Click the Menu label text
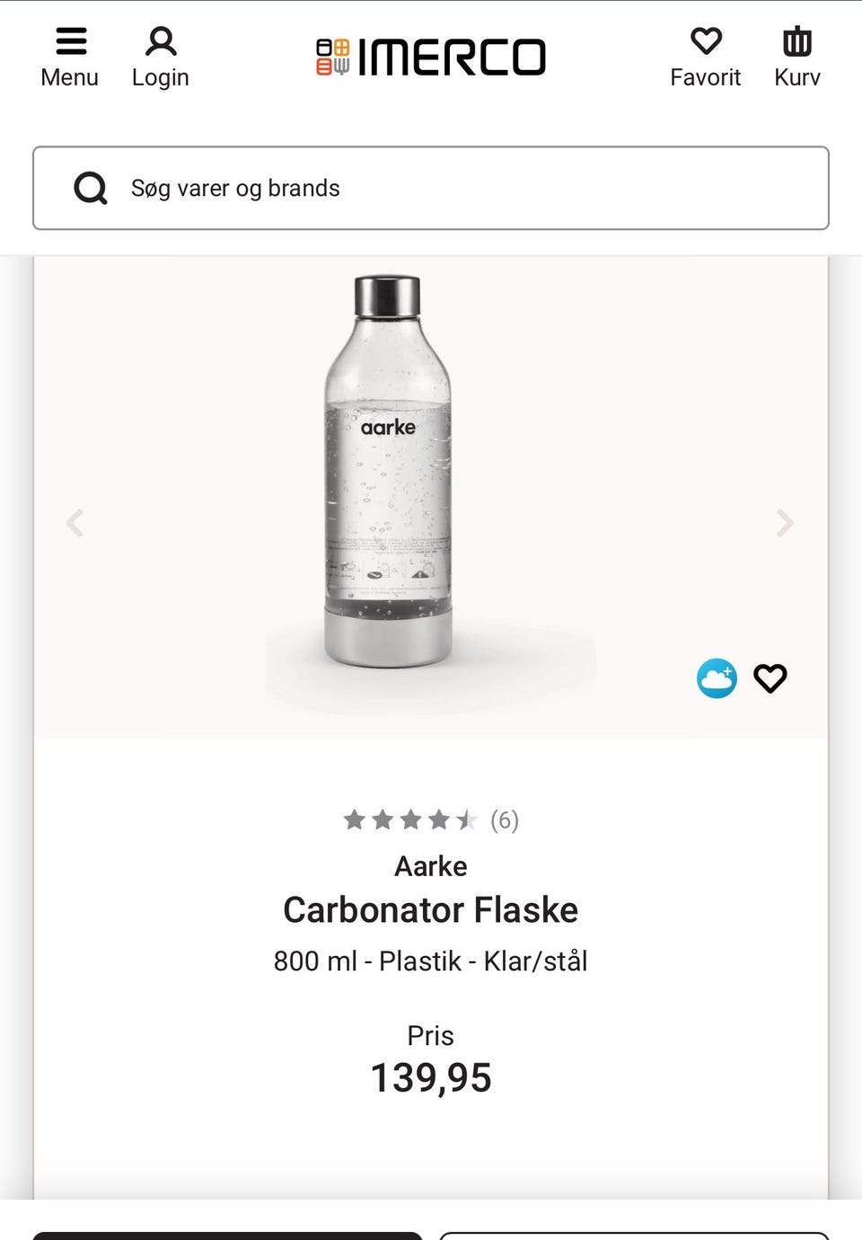Viewport: 862px width, 1240px height. click(x=69, y=77)
